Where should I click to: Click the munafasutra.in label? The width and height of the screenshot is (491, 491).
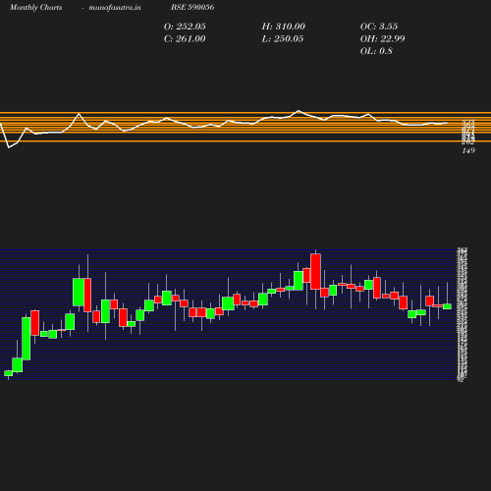(115, 7)
